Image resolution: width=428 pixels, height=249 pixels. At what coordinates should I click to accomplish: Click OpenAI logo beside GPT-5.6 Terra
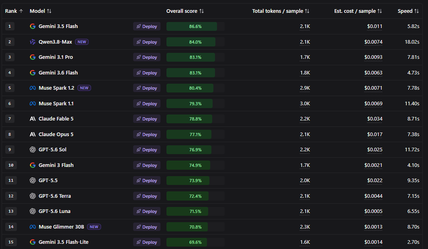click(x=33, y=196)
